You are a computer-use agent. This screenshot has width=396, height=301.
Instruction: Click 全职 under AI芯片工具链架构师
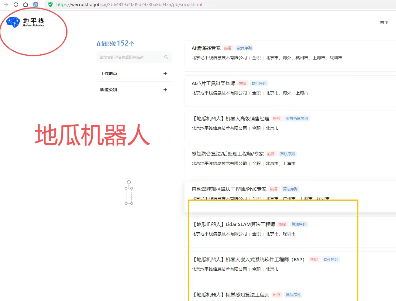[x=256, y=93]
